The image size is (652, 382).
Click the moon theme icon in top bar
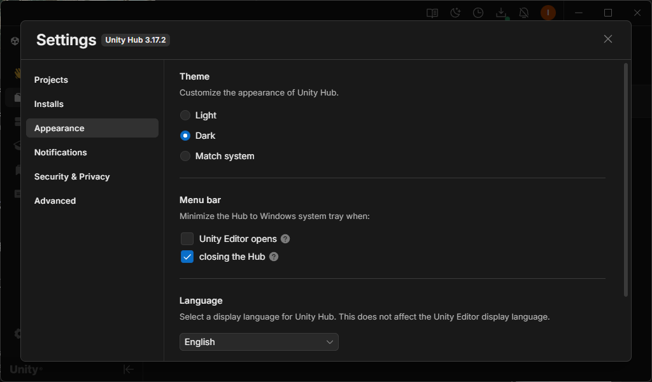pyautogui.click(x=455, y=13)
